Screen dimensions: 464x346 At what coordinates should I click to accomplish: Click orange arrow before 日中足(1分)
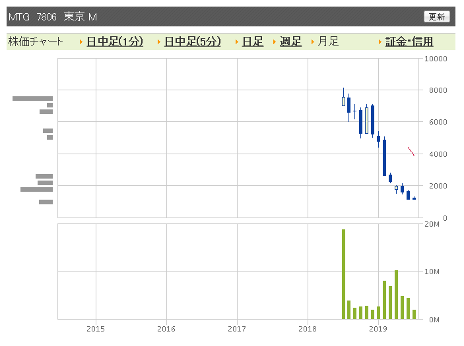tap(81, 42)
